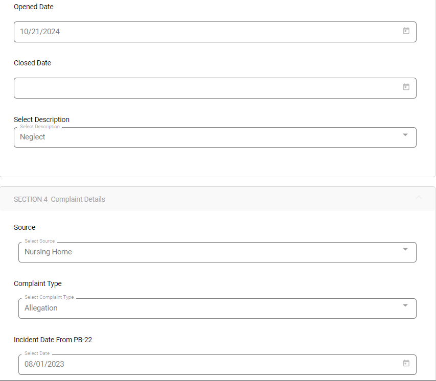The height and width of the screenshot is (381, 436).
Task: Click the Select Description heading label
Action: coord(42,120)
